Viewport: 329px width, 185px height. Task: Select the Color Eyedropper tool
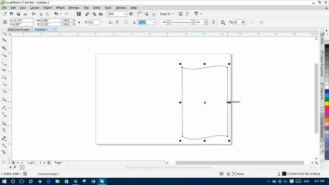[x=4, y=138]
